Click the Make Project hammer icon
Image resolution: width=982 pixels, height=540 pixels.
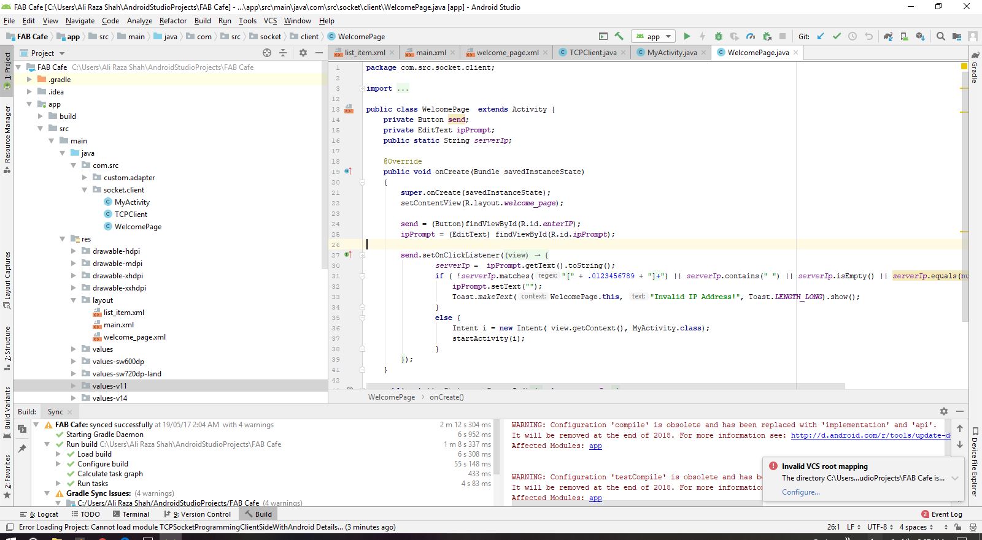619,37
